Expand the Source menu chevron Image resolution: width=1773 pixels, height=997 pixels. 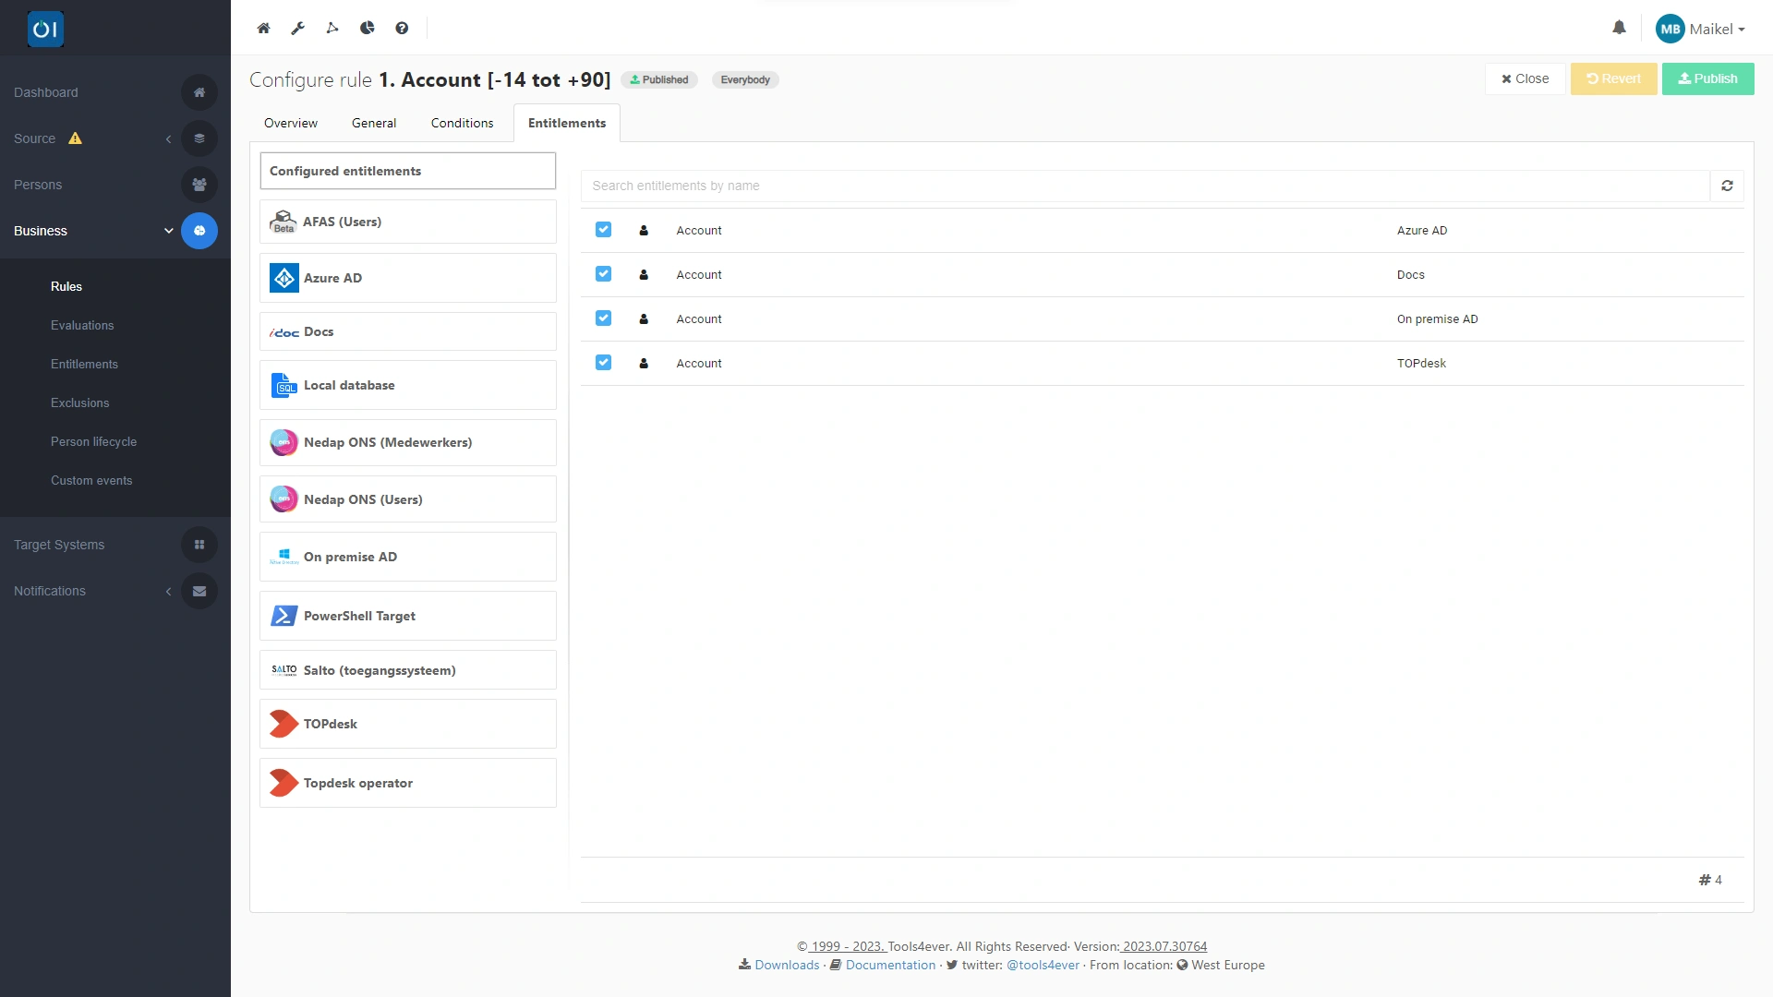point(168,138)
